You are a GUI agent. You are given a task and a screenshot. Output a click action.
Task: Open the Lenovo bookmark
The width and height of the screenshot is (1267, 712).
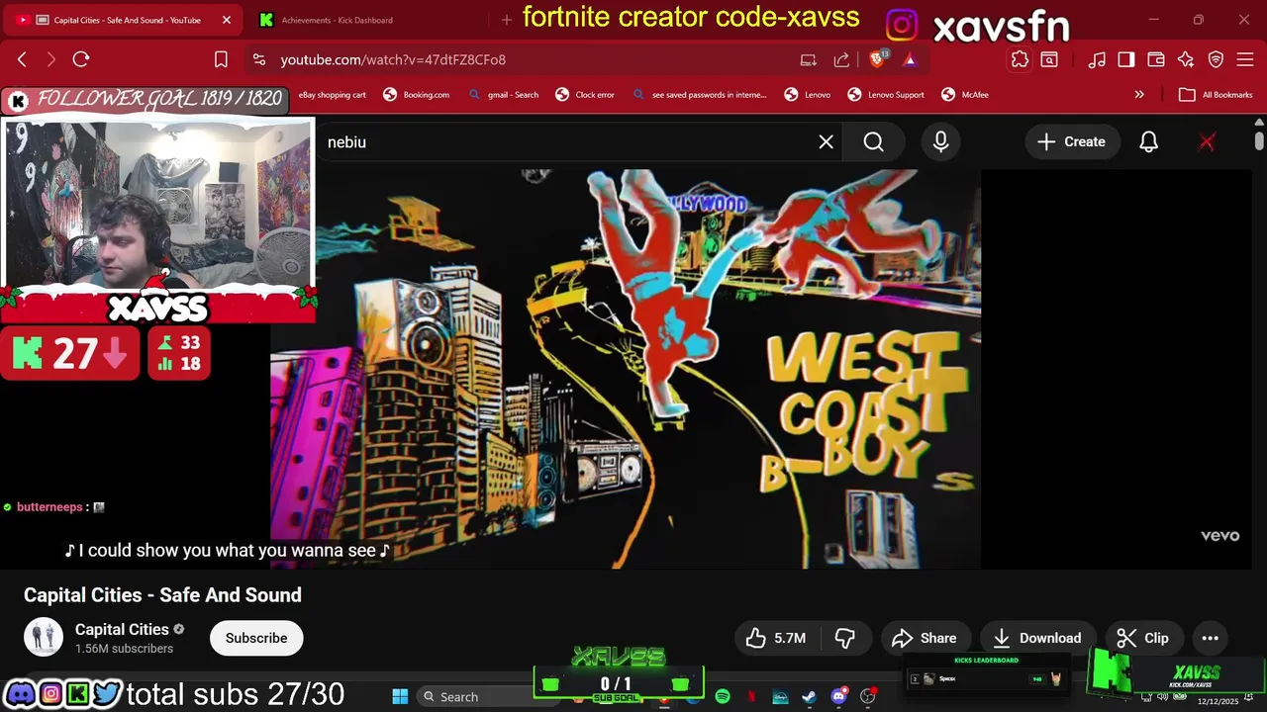[x=808, y=95]
